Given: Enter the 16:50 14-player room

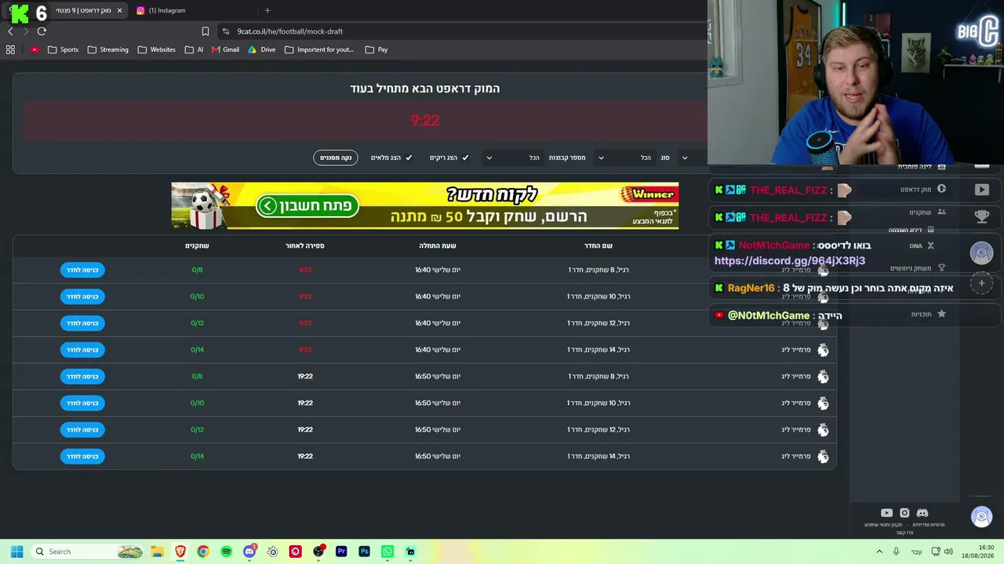Looking at the screenshot, I should click(x=82, y=456).
